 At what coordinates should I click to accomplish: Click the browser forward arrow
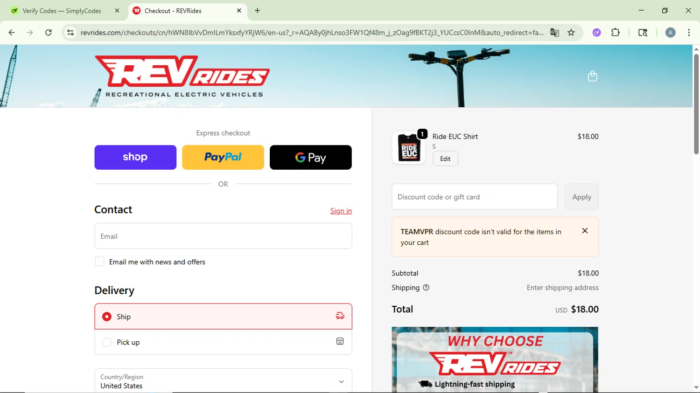click(x=30, y=33)
